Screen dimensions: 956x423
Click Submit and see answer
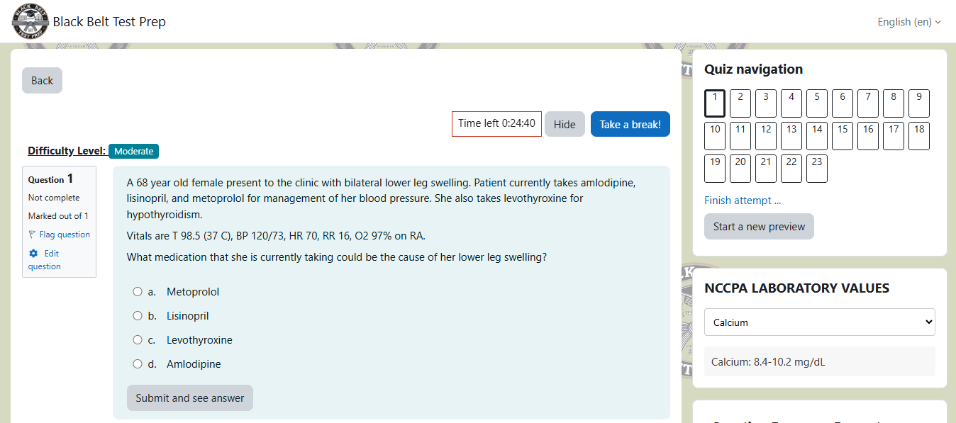coord(190,398)
